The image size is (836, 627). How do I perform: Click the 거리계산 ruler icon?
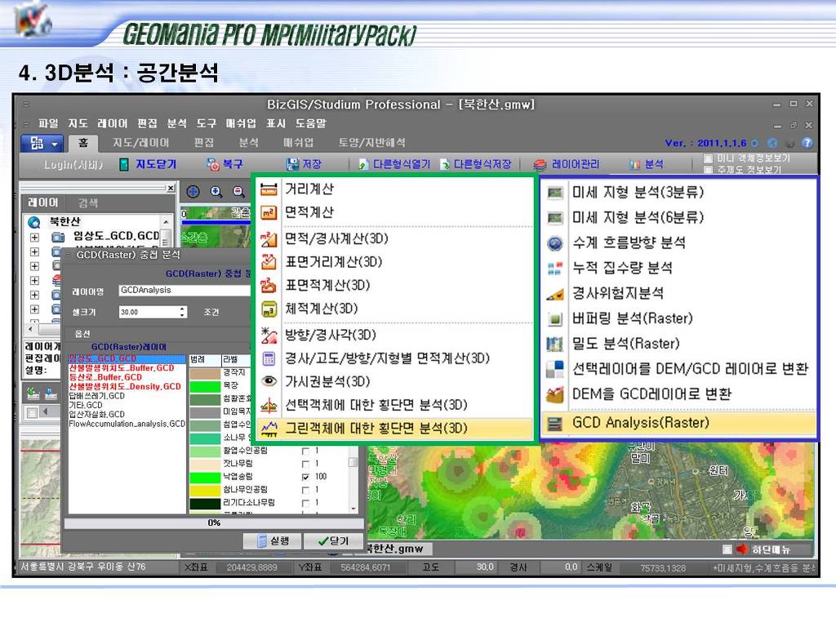pos(269,189)
